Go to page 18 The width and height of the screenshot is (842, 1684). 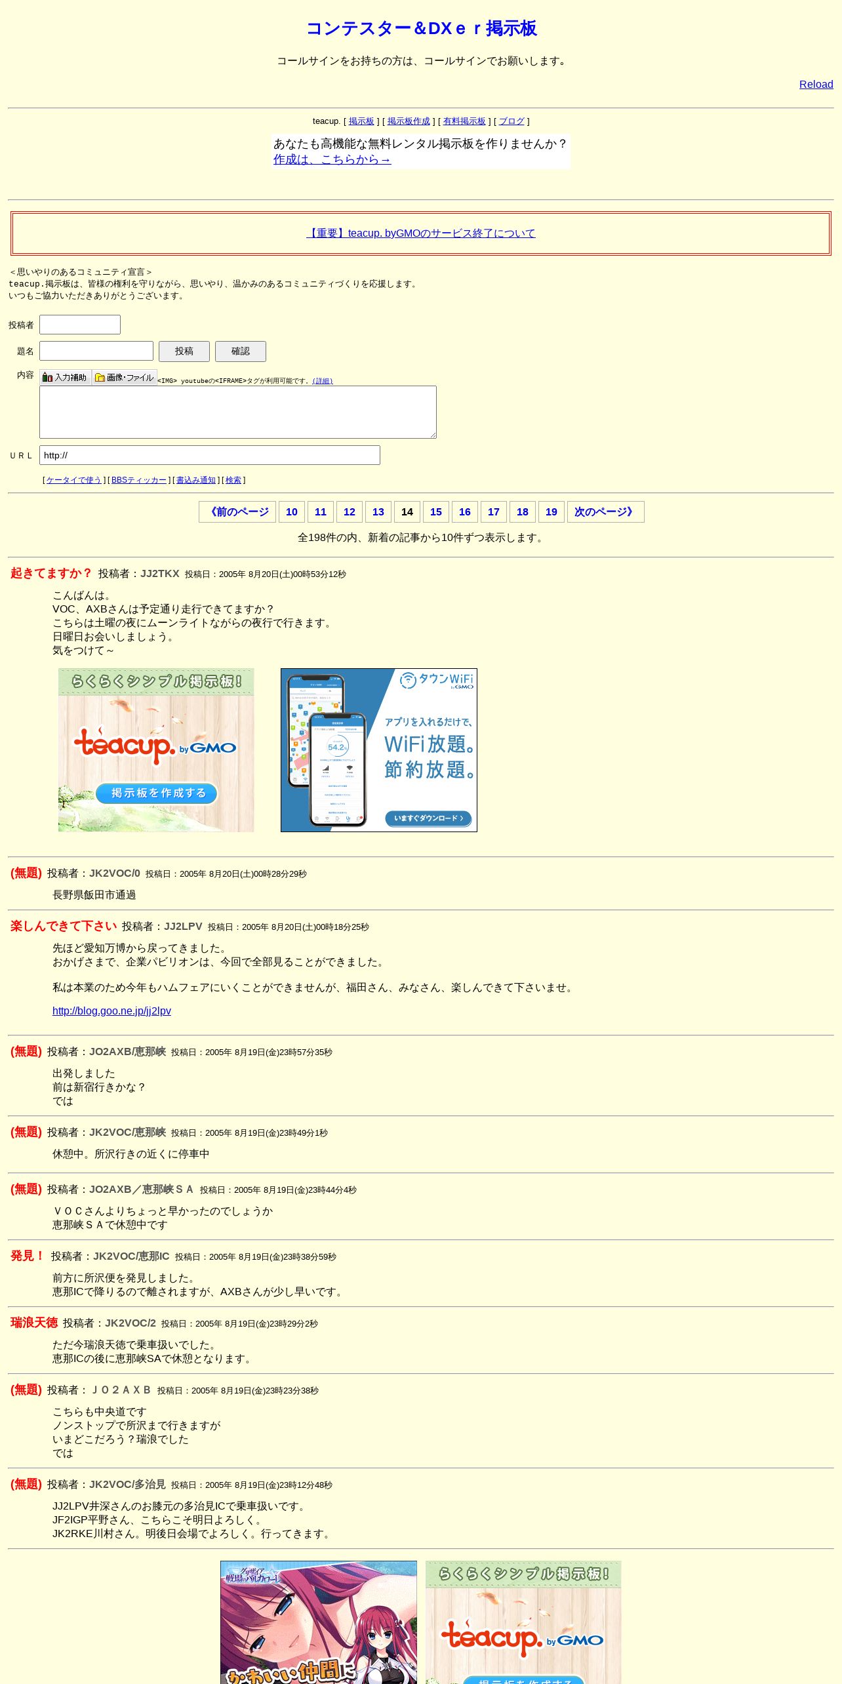pos(523,512)
